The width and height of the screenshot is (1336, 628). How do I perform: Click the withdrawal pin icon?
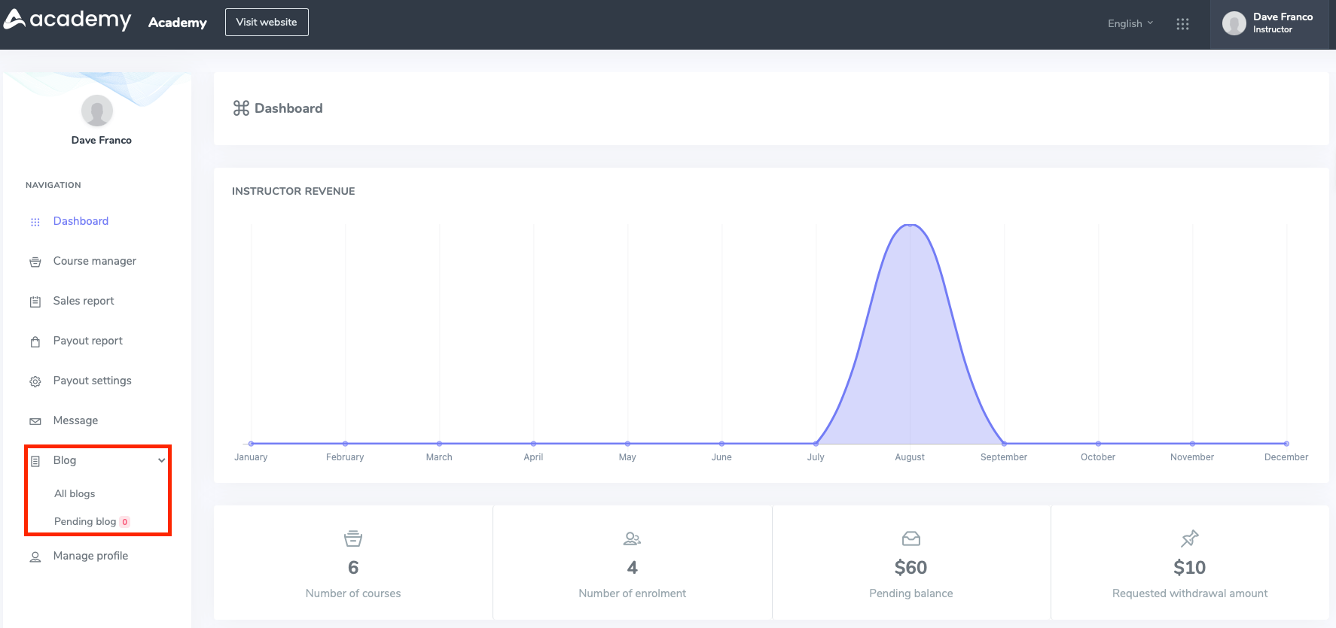(1189, 539)
